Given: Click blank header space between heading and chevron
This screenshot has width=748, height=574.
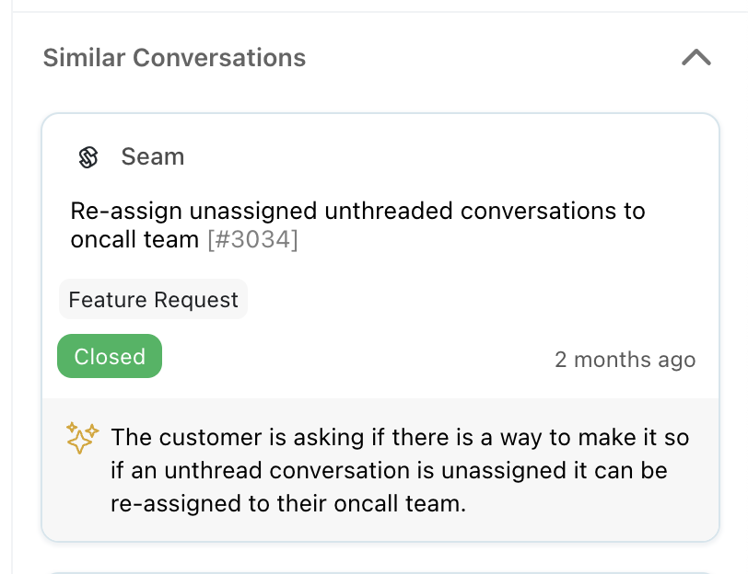Looking at the screenshot, I should click(x=491, y=58).
